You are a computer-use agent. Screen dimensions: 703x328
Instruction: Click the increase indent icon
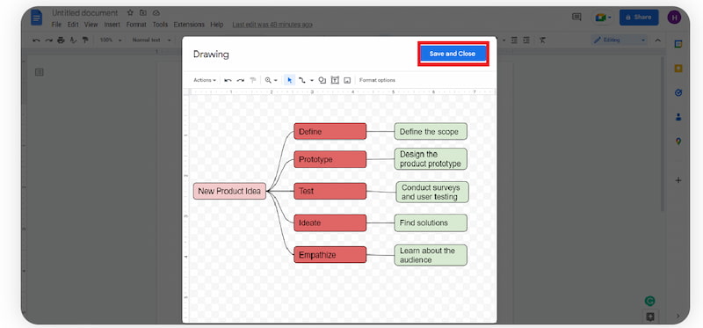coord(526,40)
